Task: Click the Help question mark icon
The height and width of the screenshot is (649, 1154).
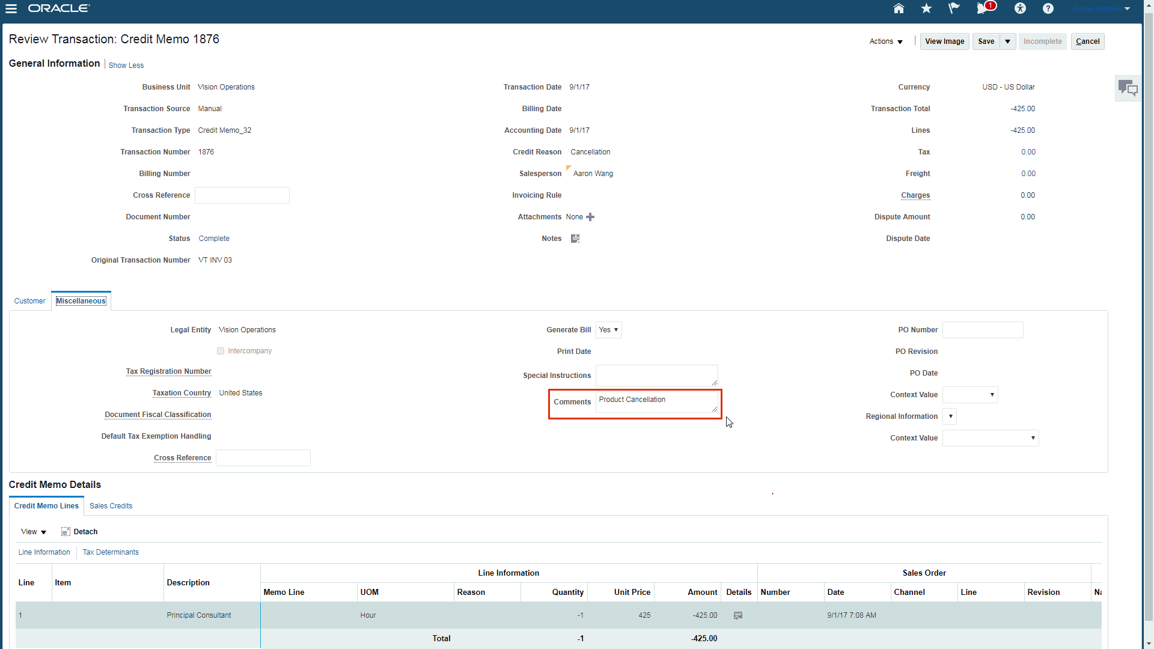Action: (1048, 8)
